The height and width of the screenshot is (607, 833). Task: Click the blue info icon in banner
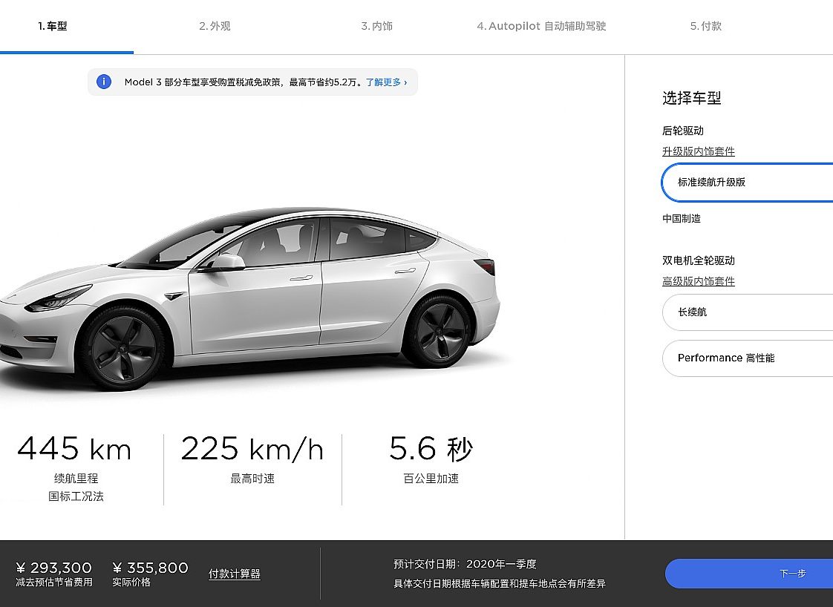coord(104,82)
